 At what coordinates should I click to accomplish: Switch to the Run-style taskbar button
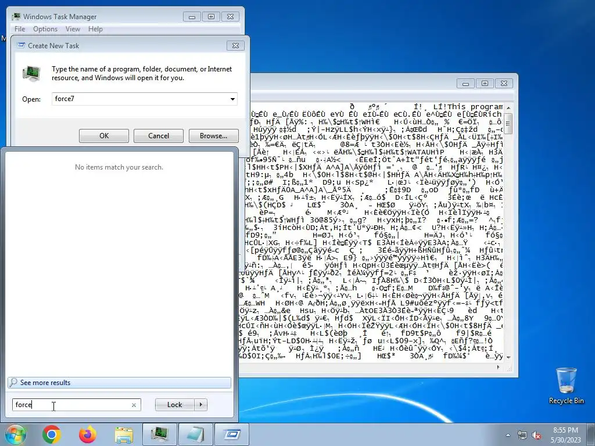click(x=232, y=434)
